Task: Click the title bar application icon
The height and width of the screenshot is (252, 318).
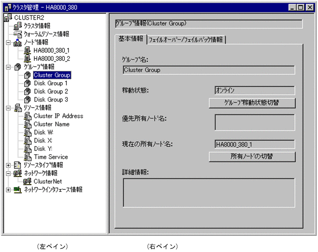Action: (8, 8)
